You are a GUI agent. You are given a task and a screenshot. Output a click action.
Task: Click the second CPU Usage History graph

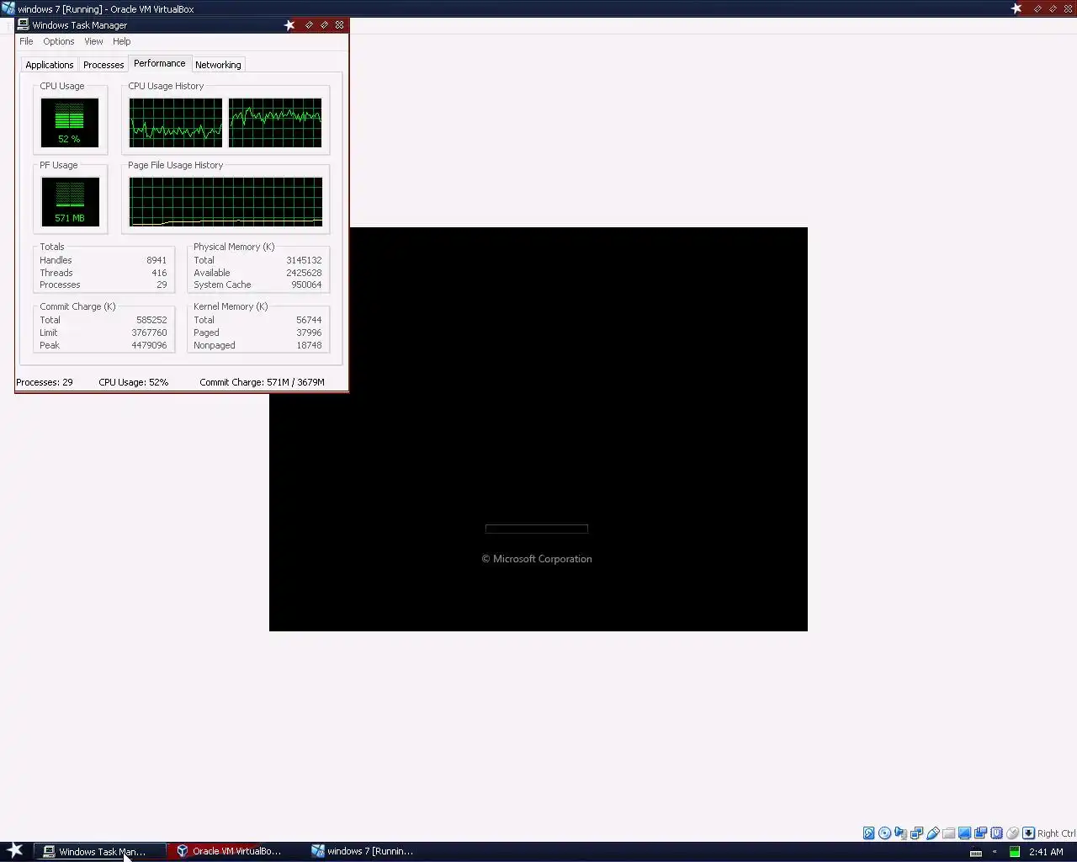(275, 122)
